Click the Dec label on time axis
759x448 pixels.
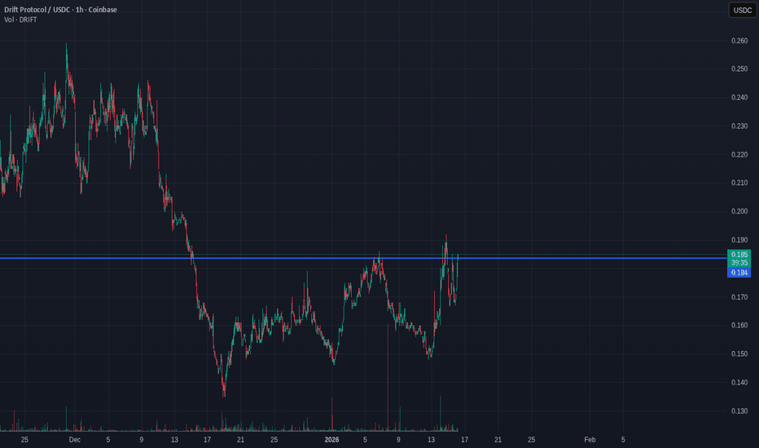[74, 440]
